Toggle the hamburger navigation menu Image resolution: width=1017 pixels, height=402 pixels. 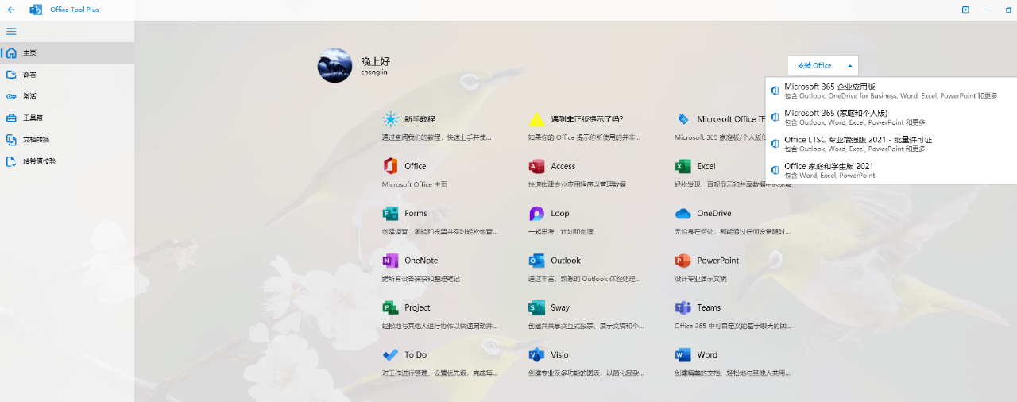[11, 31]
